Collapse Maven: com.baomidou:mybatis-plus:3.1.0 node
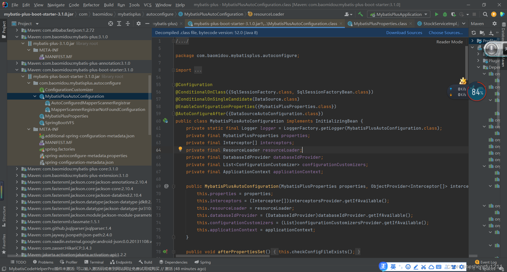 pos(17,37)
